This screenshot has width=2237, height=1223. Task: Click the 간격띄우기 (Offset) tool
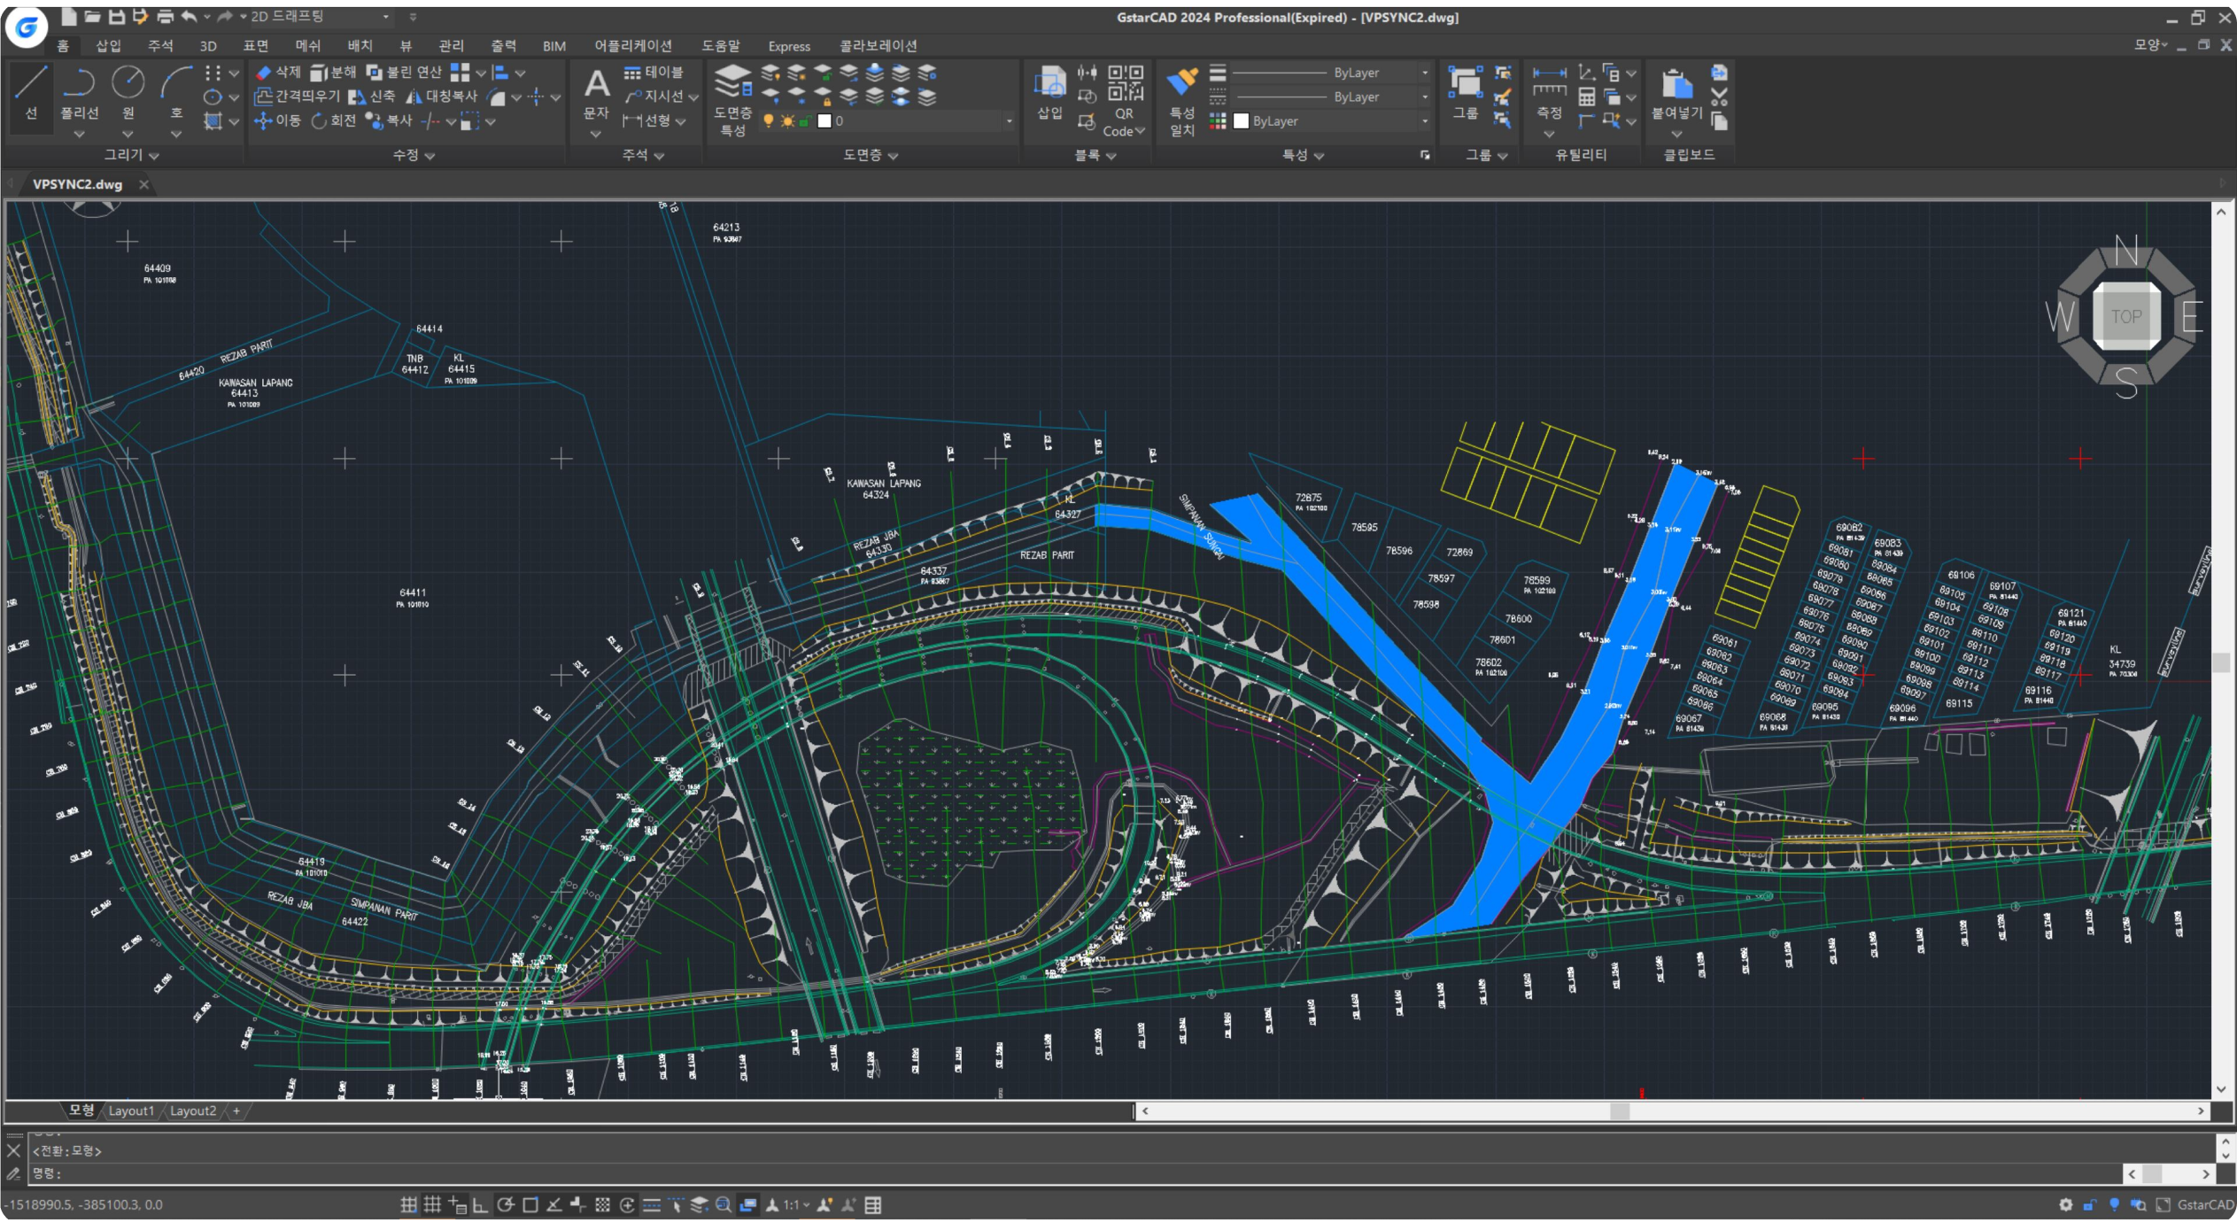point(297,97)
